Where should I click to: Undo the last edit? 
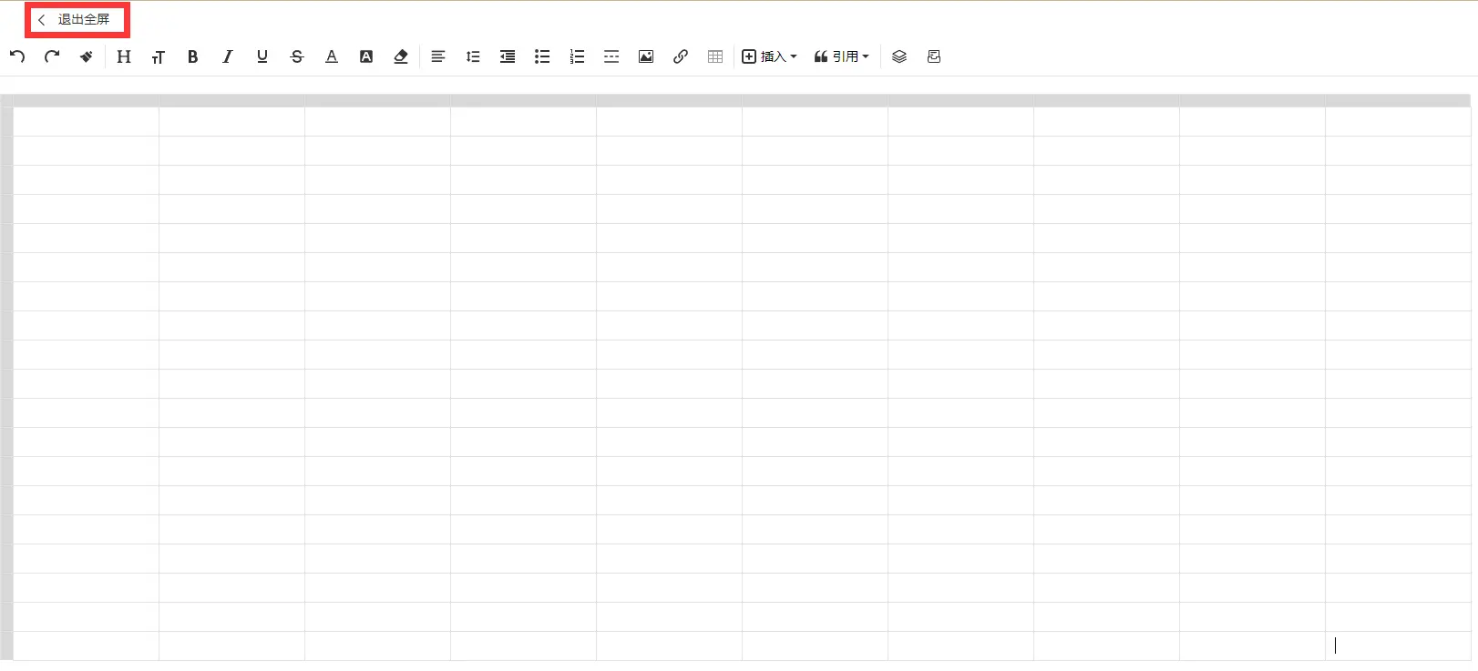click(17, 56)
